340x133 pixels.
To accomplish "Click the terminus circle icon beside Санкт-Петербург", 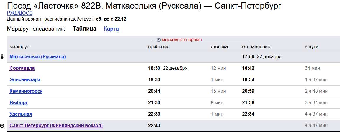I will pos(2,126).
